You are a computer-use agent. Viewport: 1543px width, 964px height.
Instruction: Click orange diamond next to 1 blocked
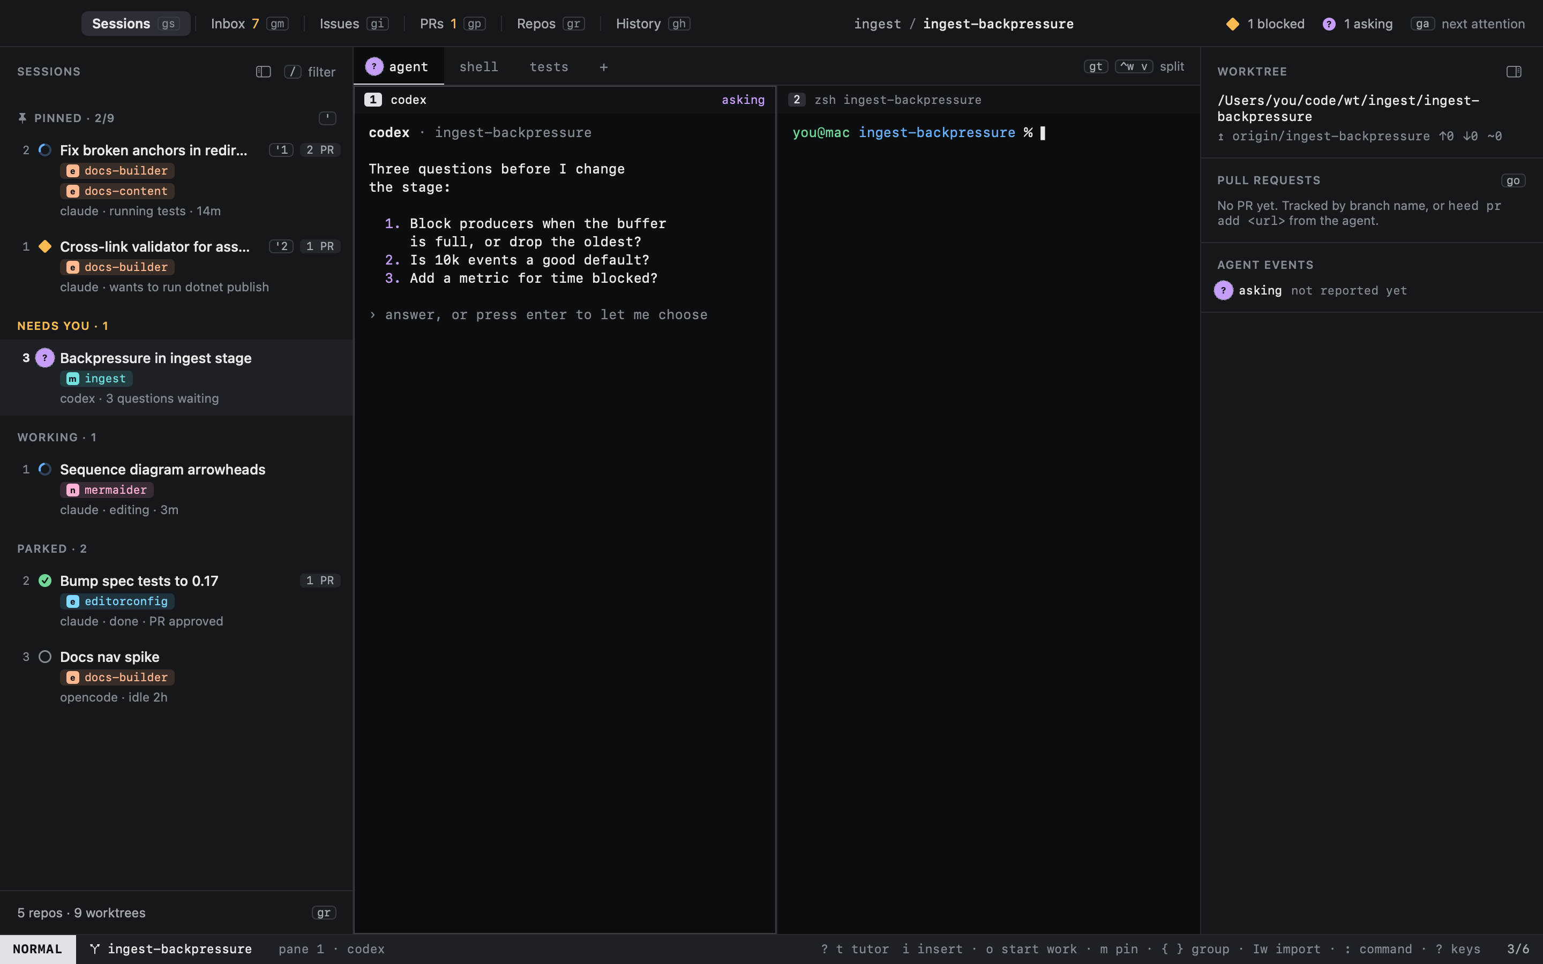(x=1232, y=24)
